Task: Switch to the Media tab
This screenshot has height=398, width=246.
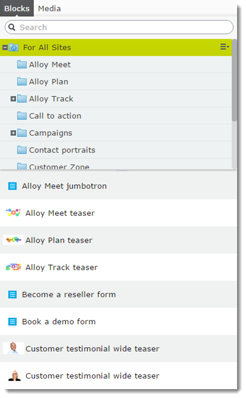Action: pyautogui.click(x=49, y=8)
